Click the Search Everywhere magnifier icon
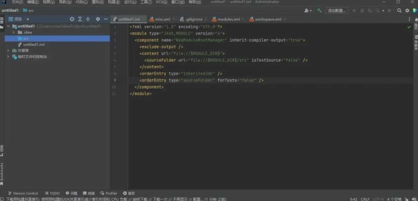Image resolution: width=418 pixels, height=201 pixels. tap(399, 11)
